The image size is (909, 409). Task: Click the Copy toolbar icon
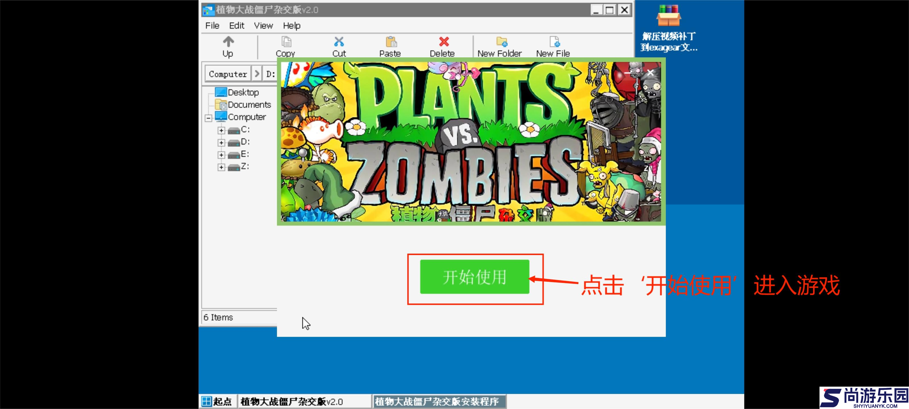coord(286,42)
